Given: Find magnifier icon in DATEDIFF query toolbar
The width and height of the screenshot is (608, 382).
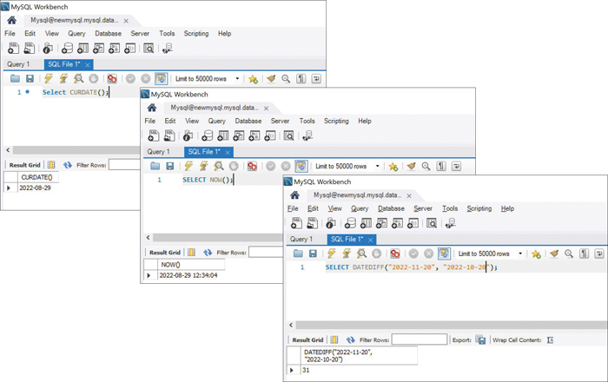Looking at the screenshot, I should pyautogui.click(x=569, y=254).
